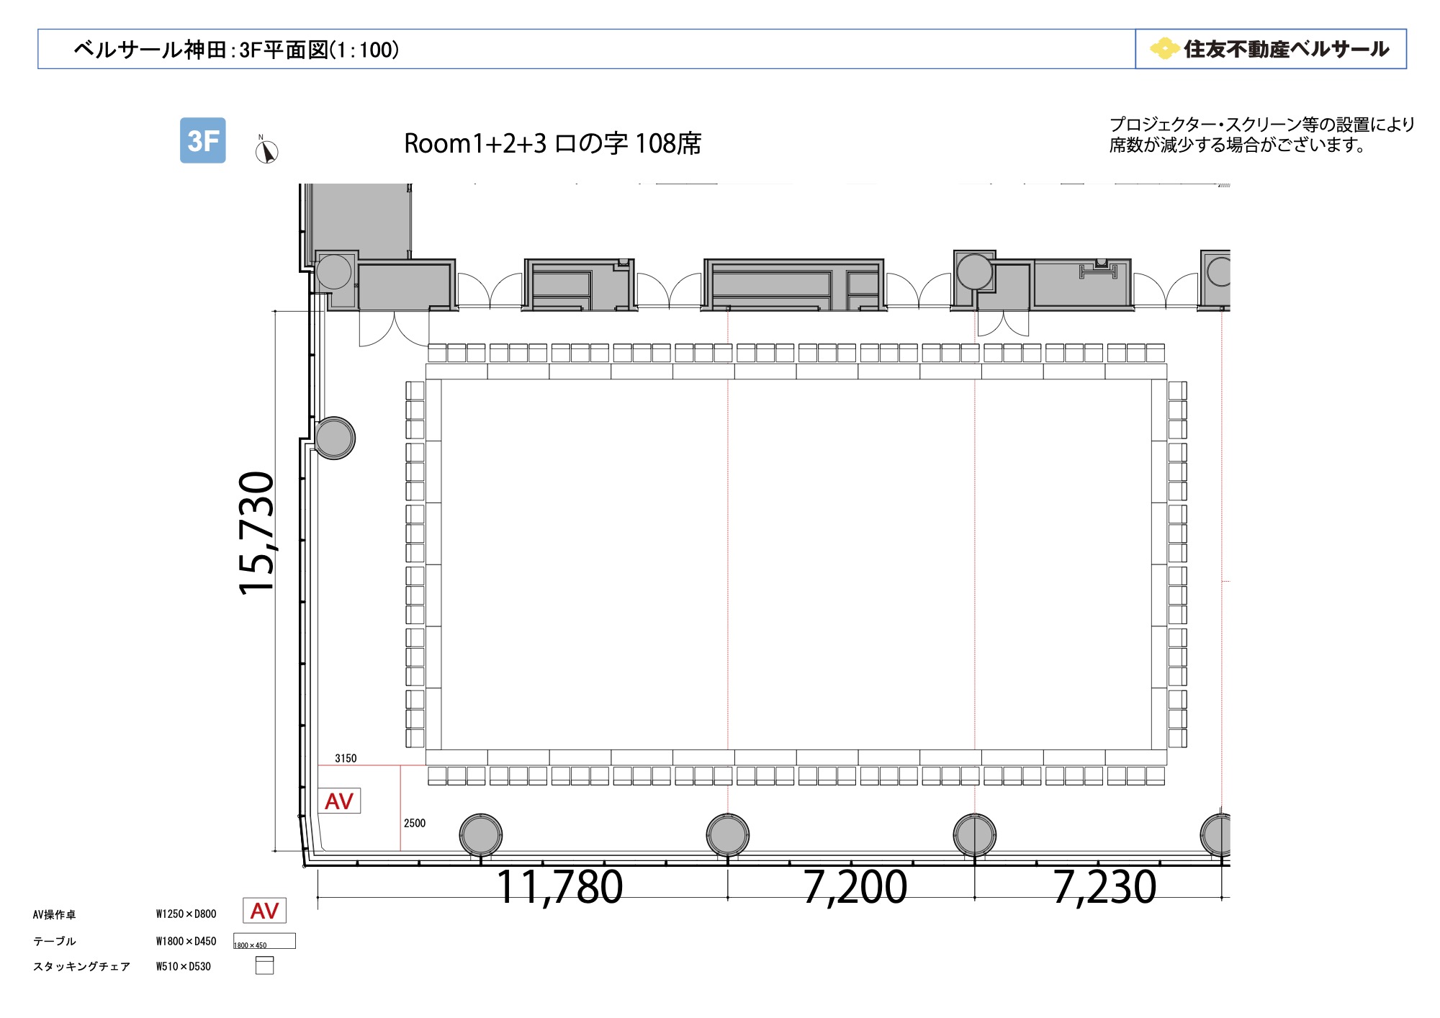
Task: Click the dimension label 7,230
Action: pyautogui.click(x=1104, y=887)
